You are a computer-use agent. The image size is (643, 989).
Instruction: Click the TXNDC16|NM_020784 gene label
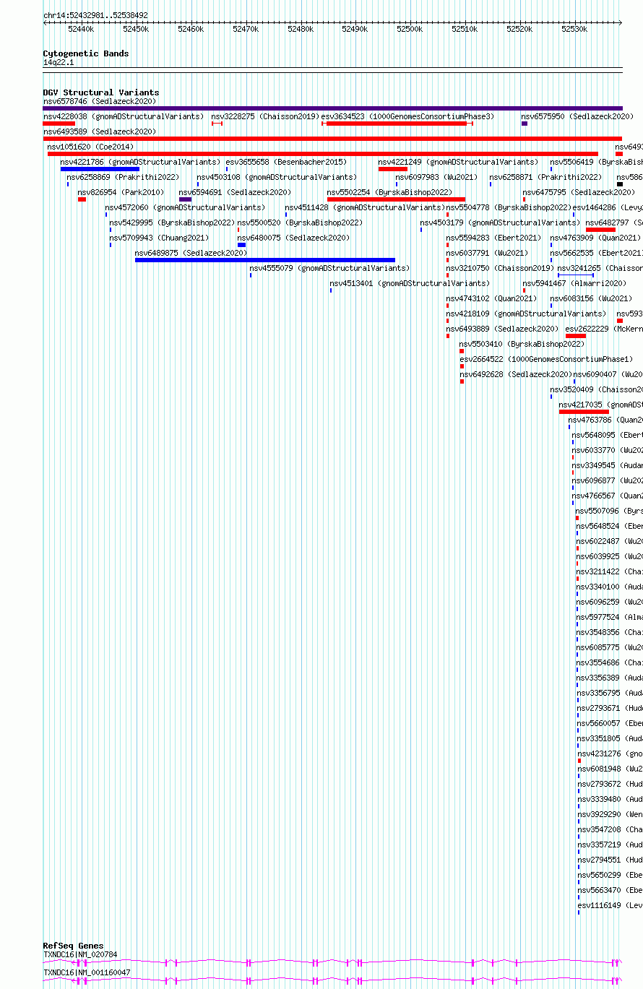[80, 954]
